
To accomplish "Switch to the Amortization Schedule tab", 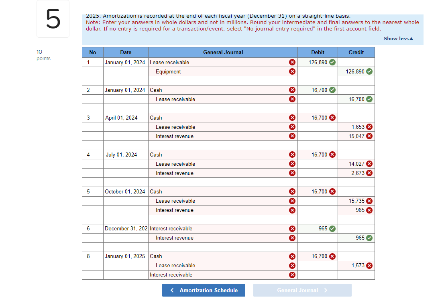I will pyautogui.click(x=204, y=290).
